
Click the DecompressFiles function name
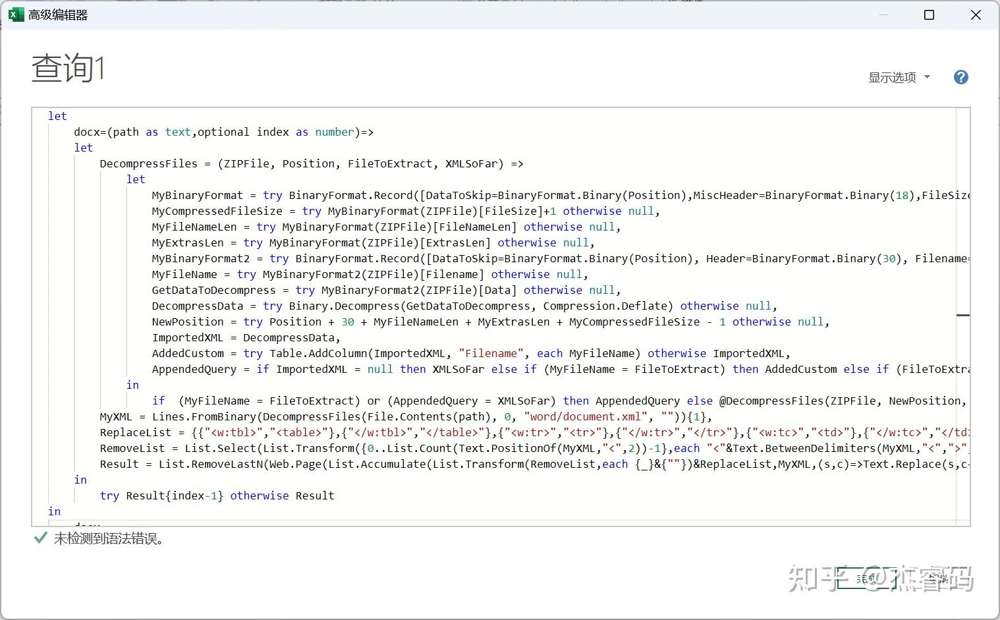tap(149, 163)
